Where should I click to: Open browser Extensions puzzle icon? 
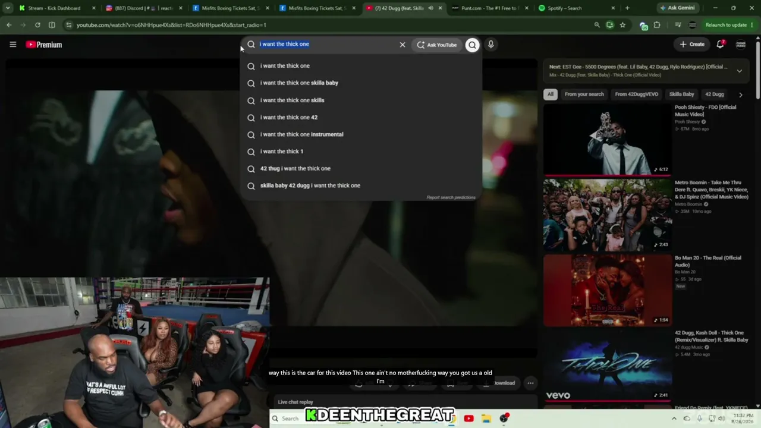click(657, 25)
